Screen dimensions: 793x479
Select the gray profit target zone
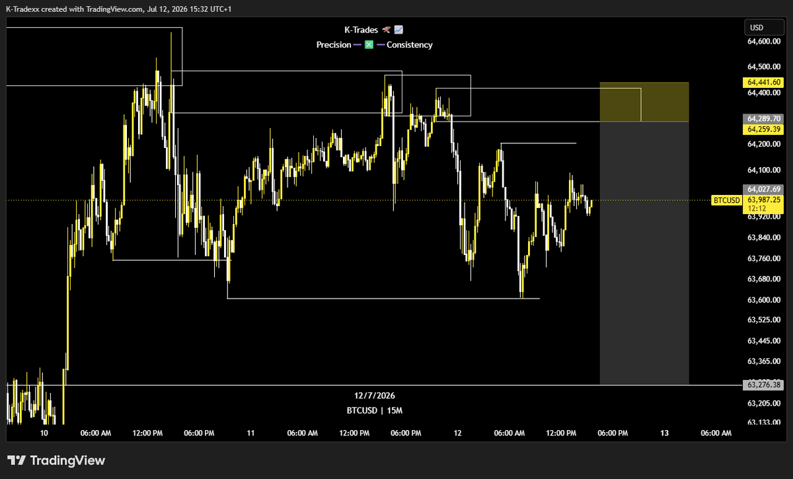point(644,253)
